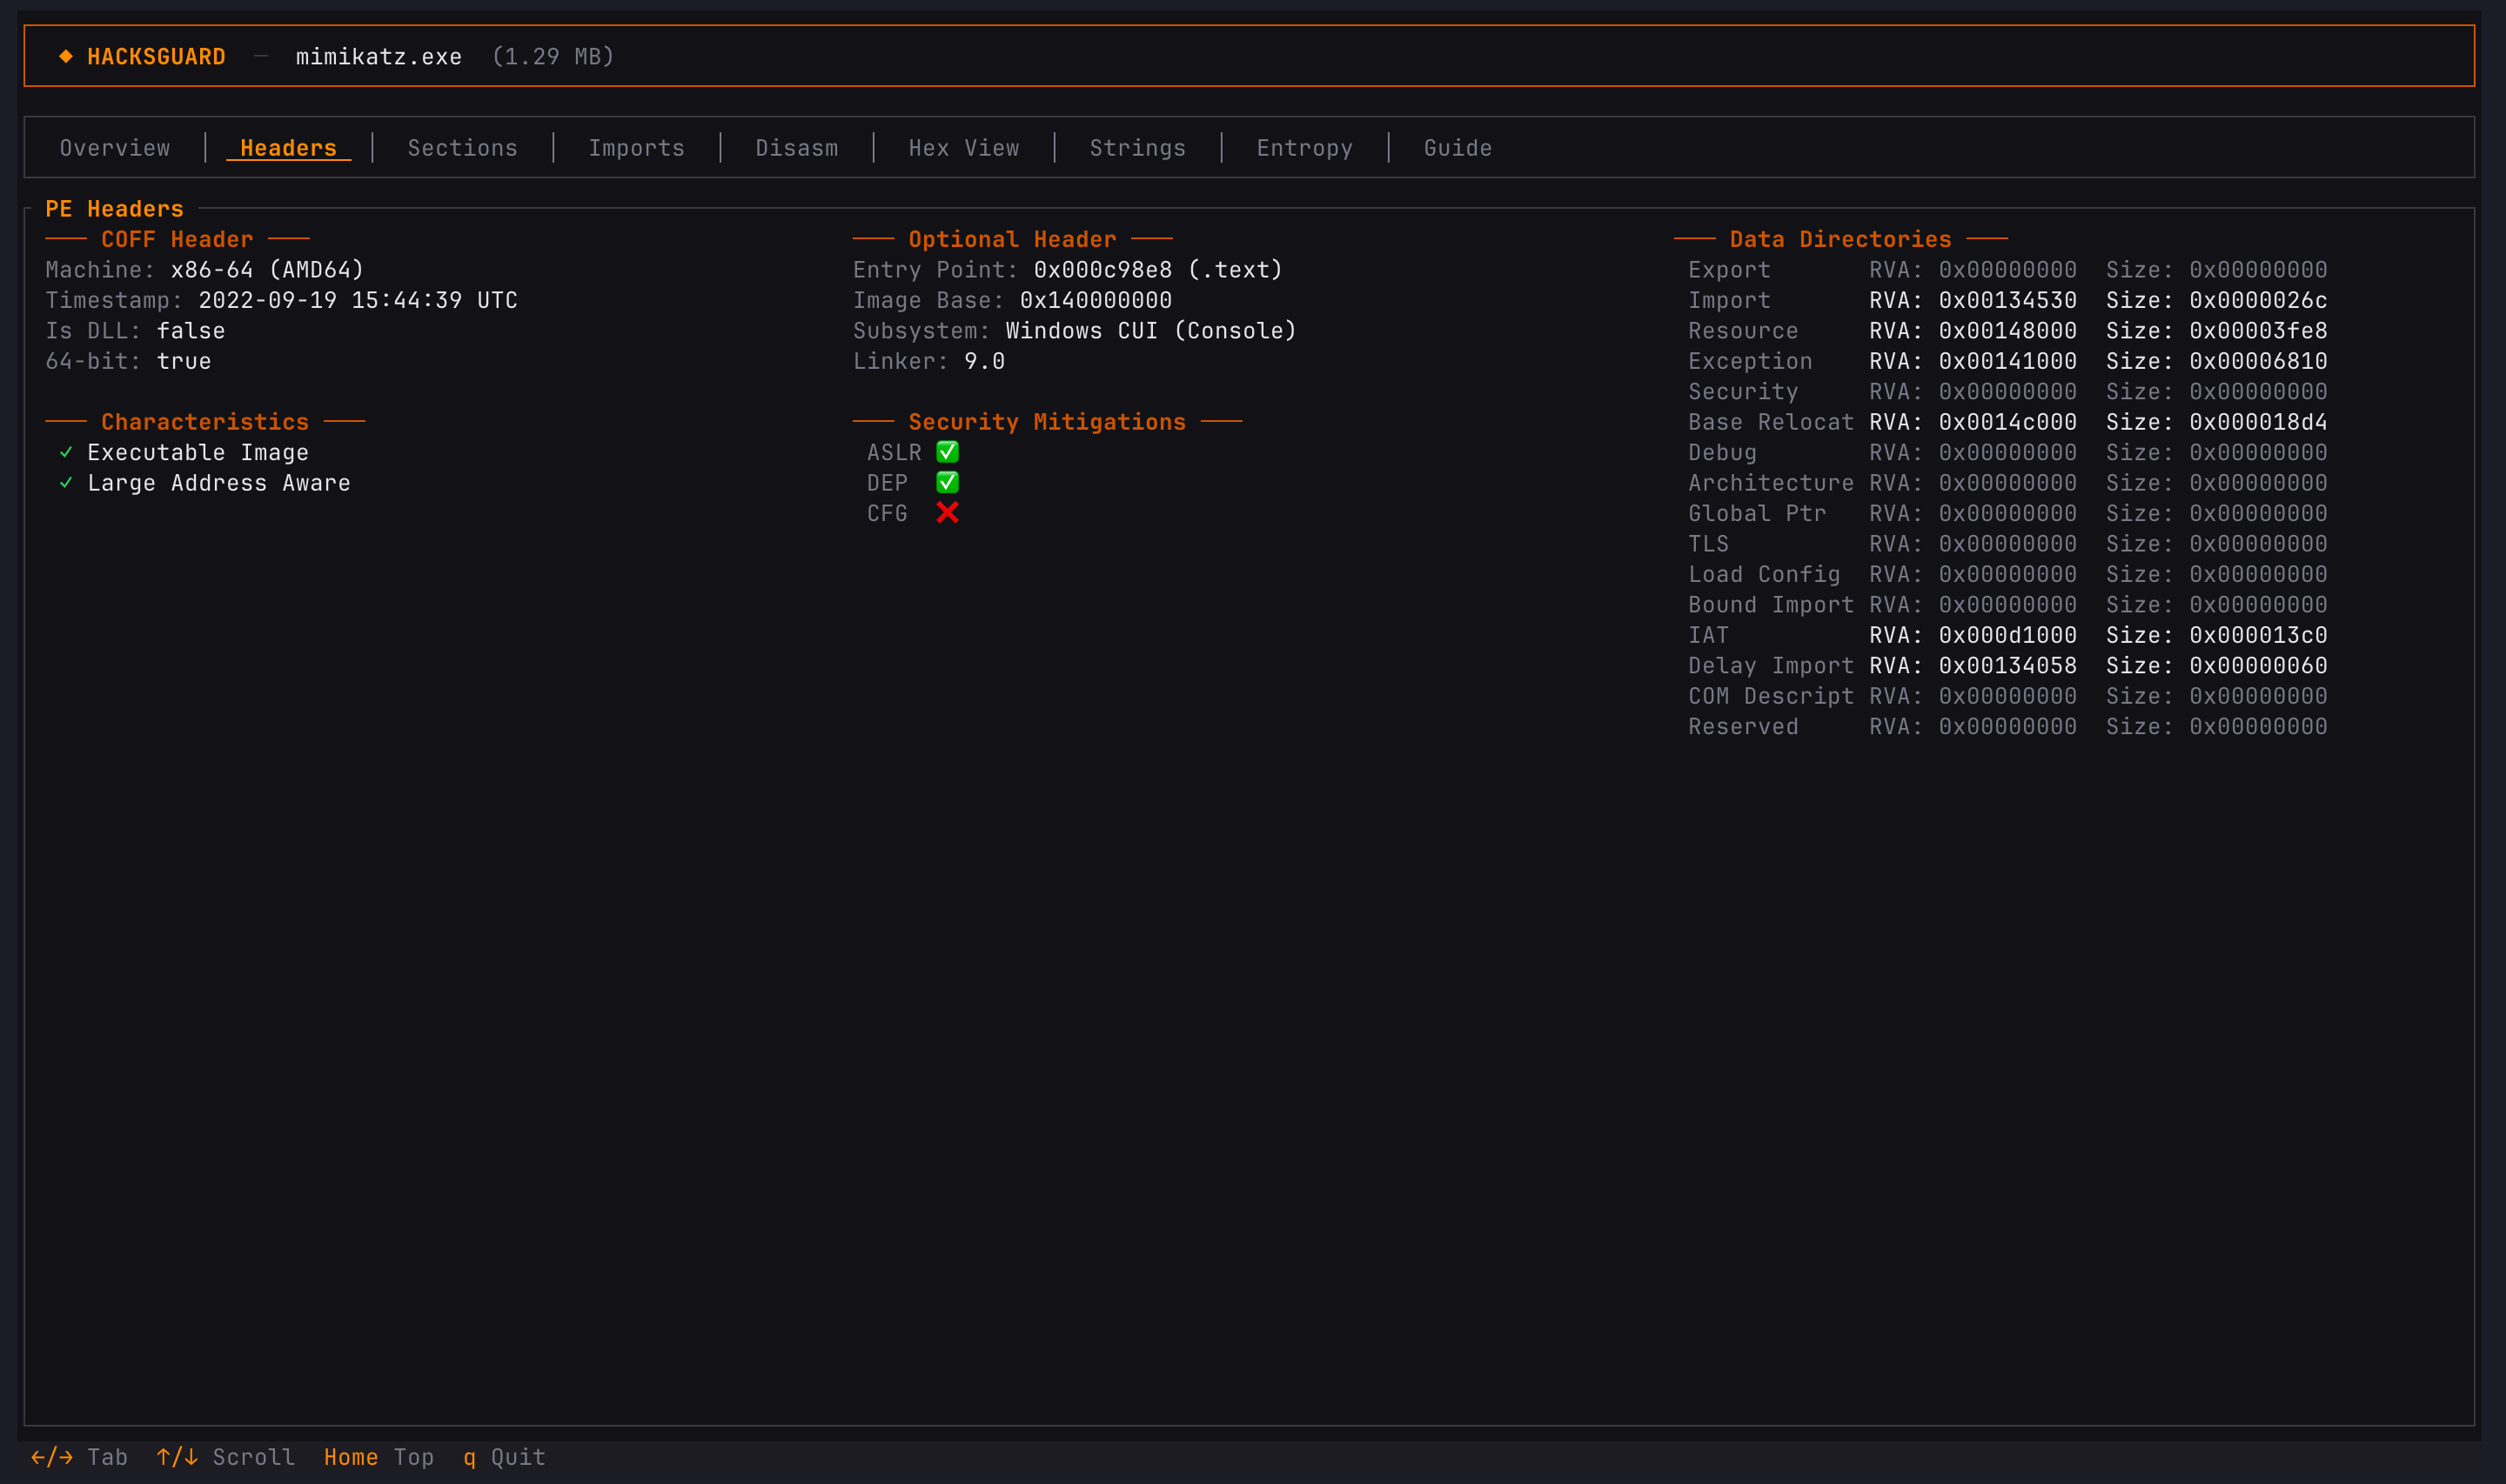The height and width of the screenshot is (1484, 2506).
Task: Click the Home Top key hint
Action: pyautogui.click(x=379, y=1457)
